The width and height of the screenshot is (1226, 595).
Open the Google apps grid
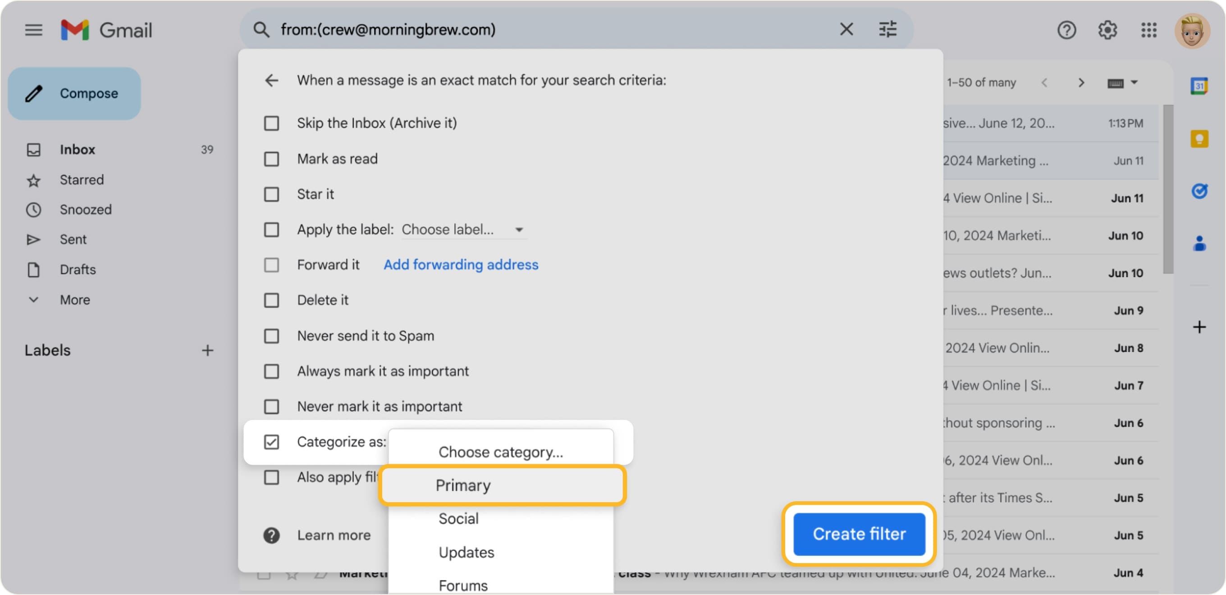1148,29
